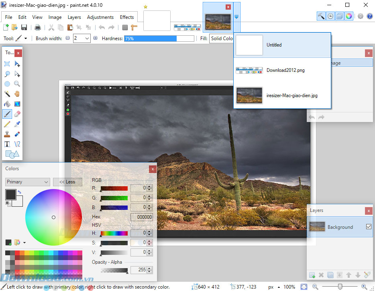Switch to Download2012.png in image list

[282, 70]
